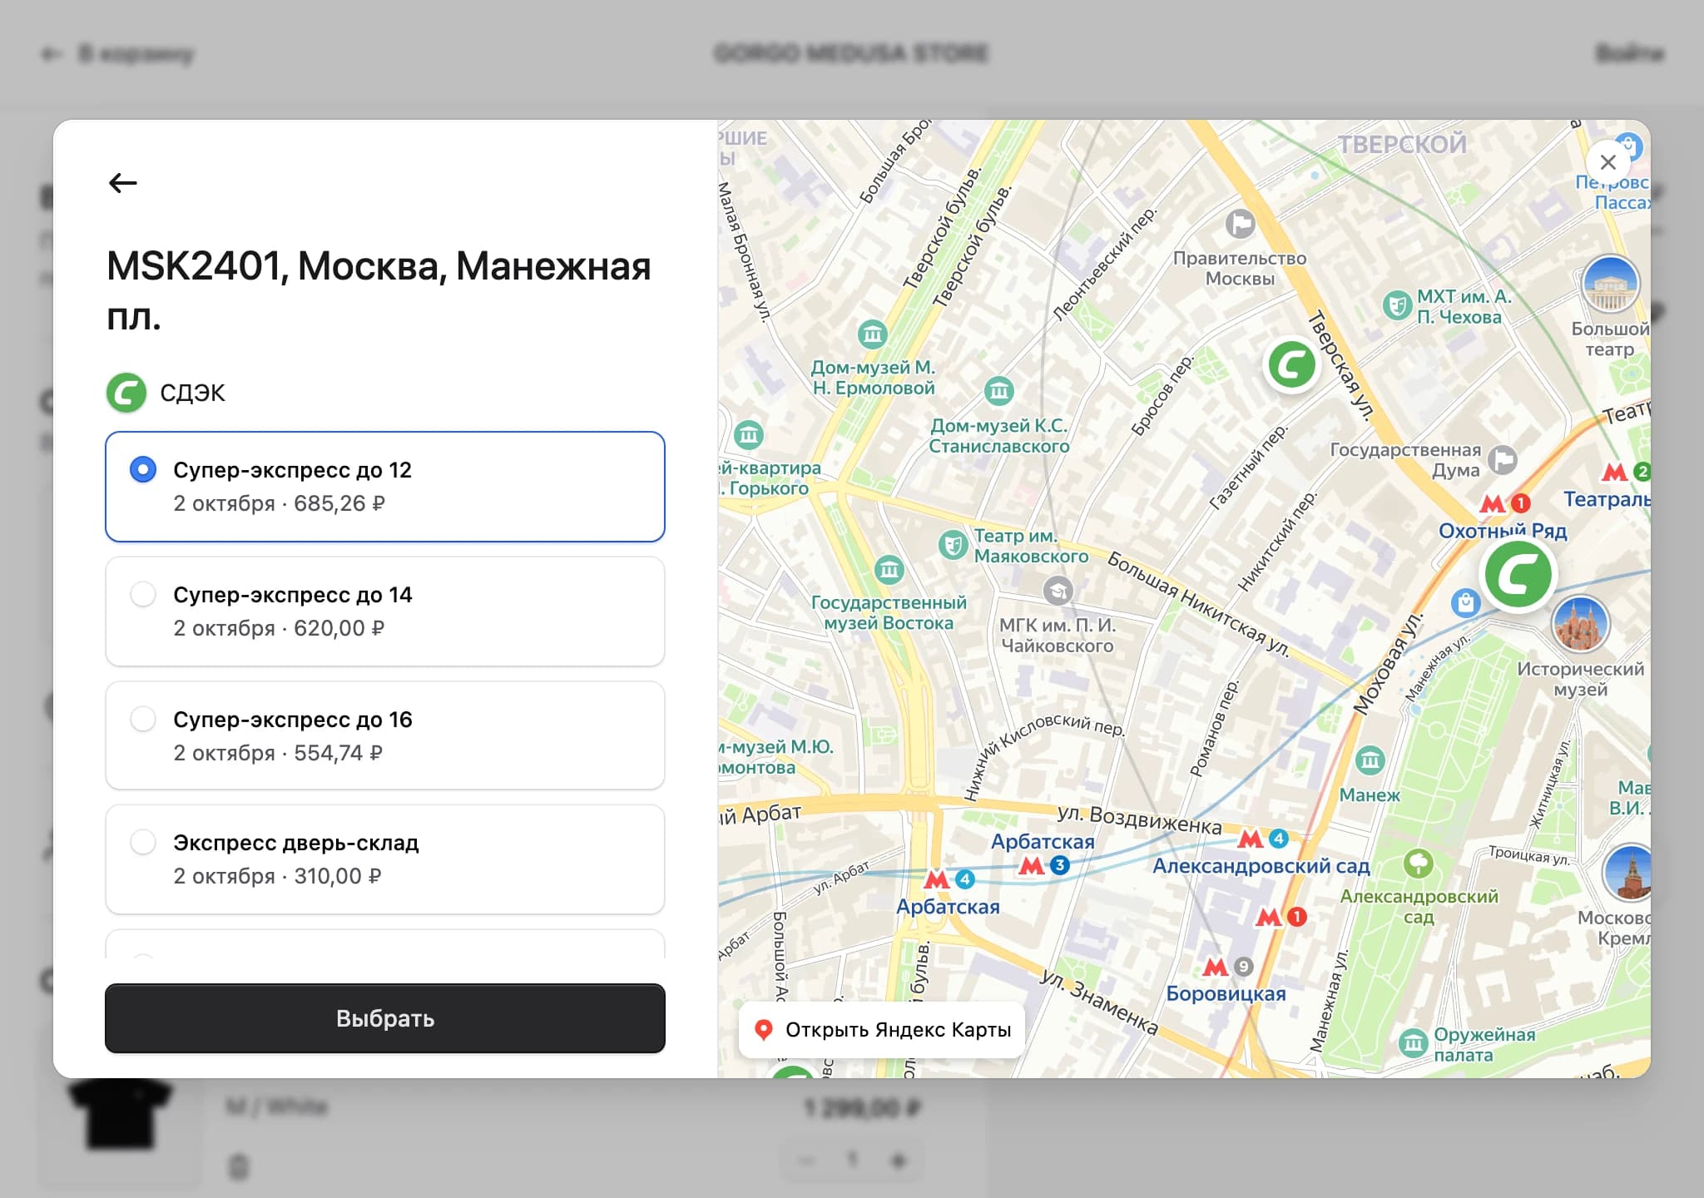The height and width of the screenshot is (1198, 1704).
Task: Click the Охотный Ряд metro icon
Action: click(1492, 503)
